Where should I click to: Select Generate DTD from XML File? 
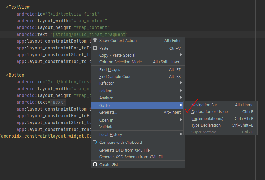click(x=138, y=150)
